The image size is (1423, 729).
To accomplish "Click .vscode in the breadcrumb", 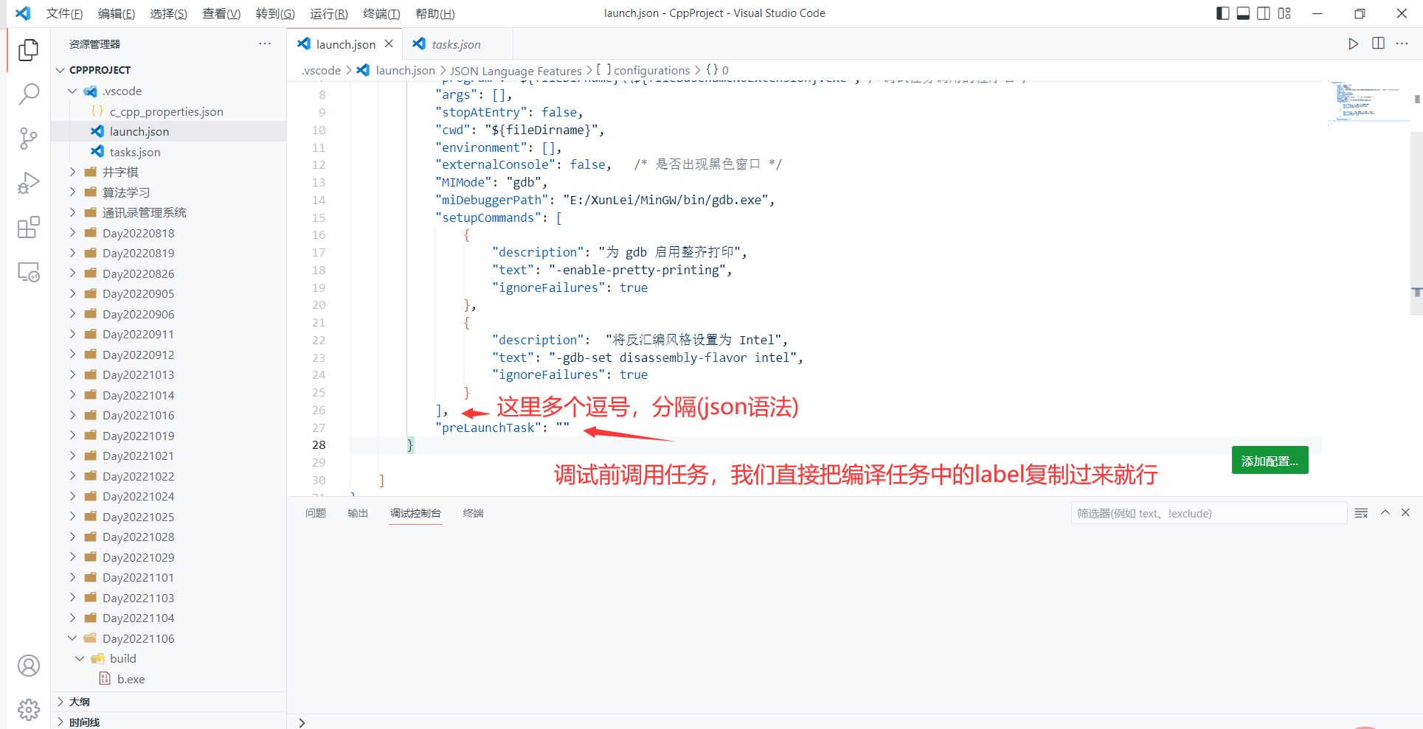I will (322, 70).
